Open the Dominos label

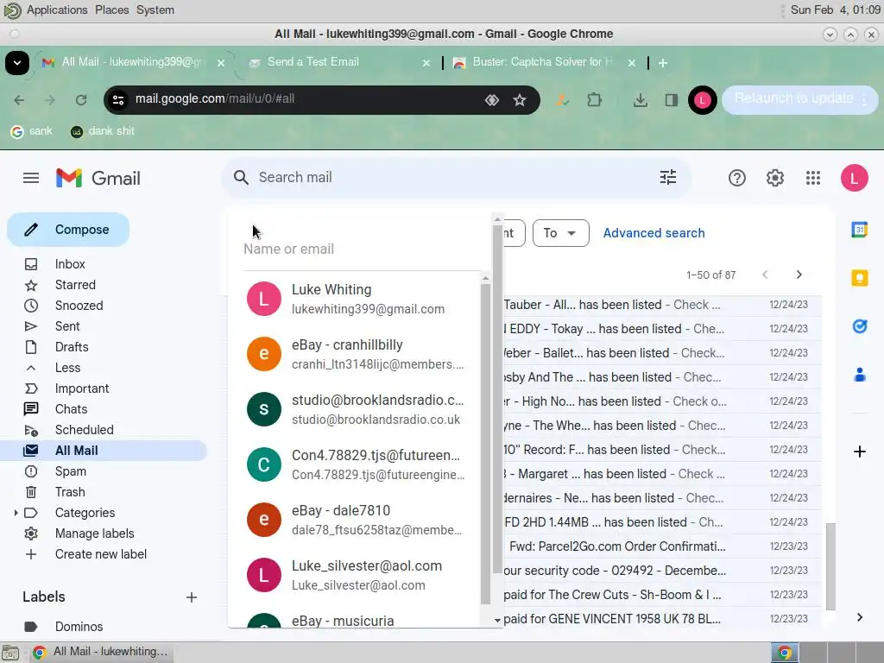click(79, 627)
